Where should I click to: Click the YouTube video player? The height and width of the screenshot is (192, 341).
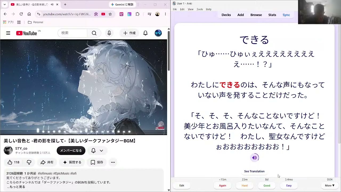pyautogui.click(x=83, y=87)
